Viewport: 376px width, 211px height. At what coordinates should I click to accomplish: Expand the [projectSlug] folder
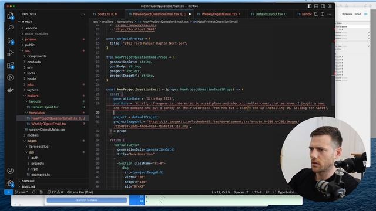(x=39, y=147)
